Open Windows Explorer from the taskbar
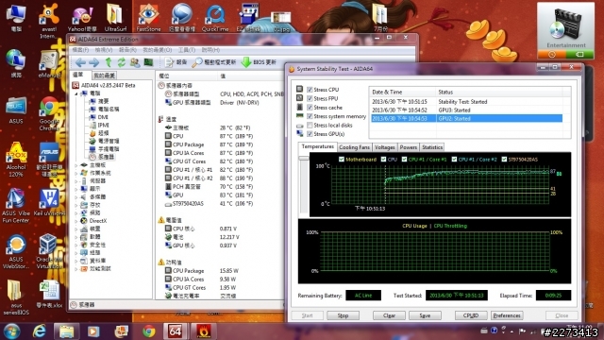Viewport: 604px width, 340px height. pos(66,331)
